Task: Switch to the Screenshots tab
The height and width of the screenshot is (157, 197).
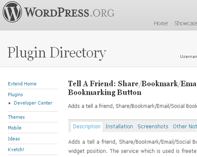Action: point(153,126)
